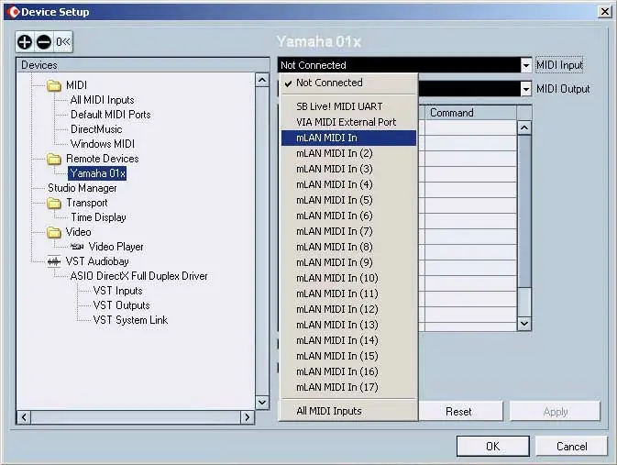Open the MIDI Output dropdown arrow
The image size is (617, 465).
coord(526,89)
